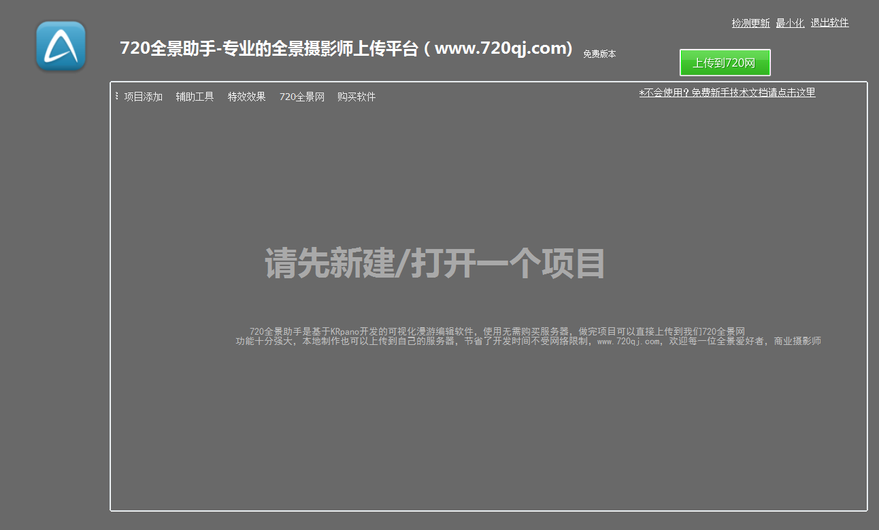
Task: Click the 最小化 link to minimize software
Action: 790,22
